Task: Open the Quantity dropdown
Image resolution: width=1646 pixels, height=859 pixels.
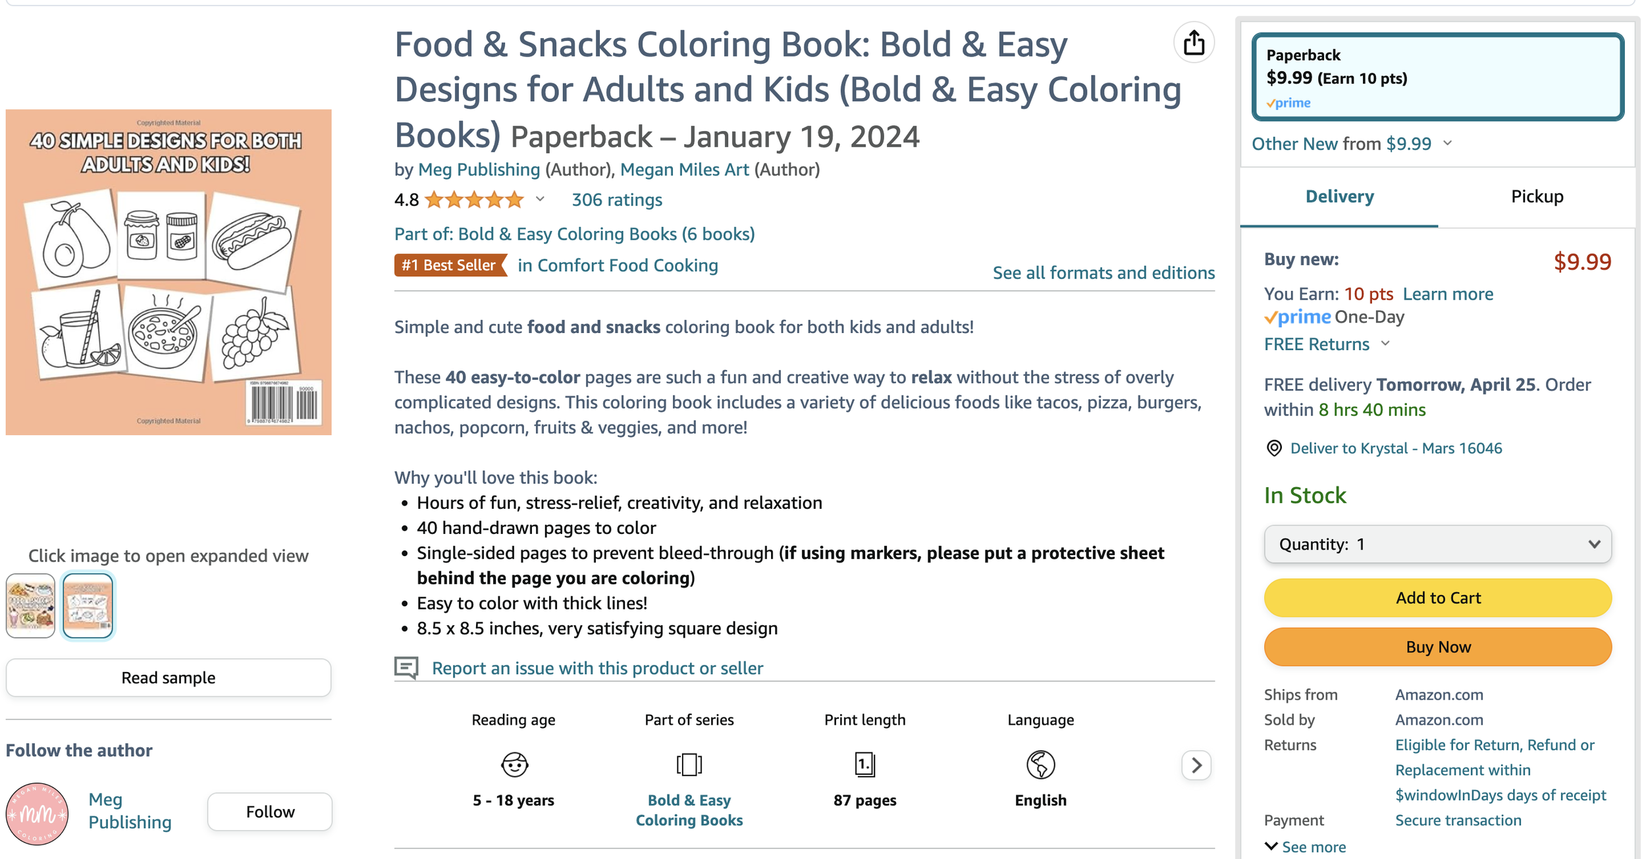Action: (x=1437, y=544)
